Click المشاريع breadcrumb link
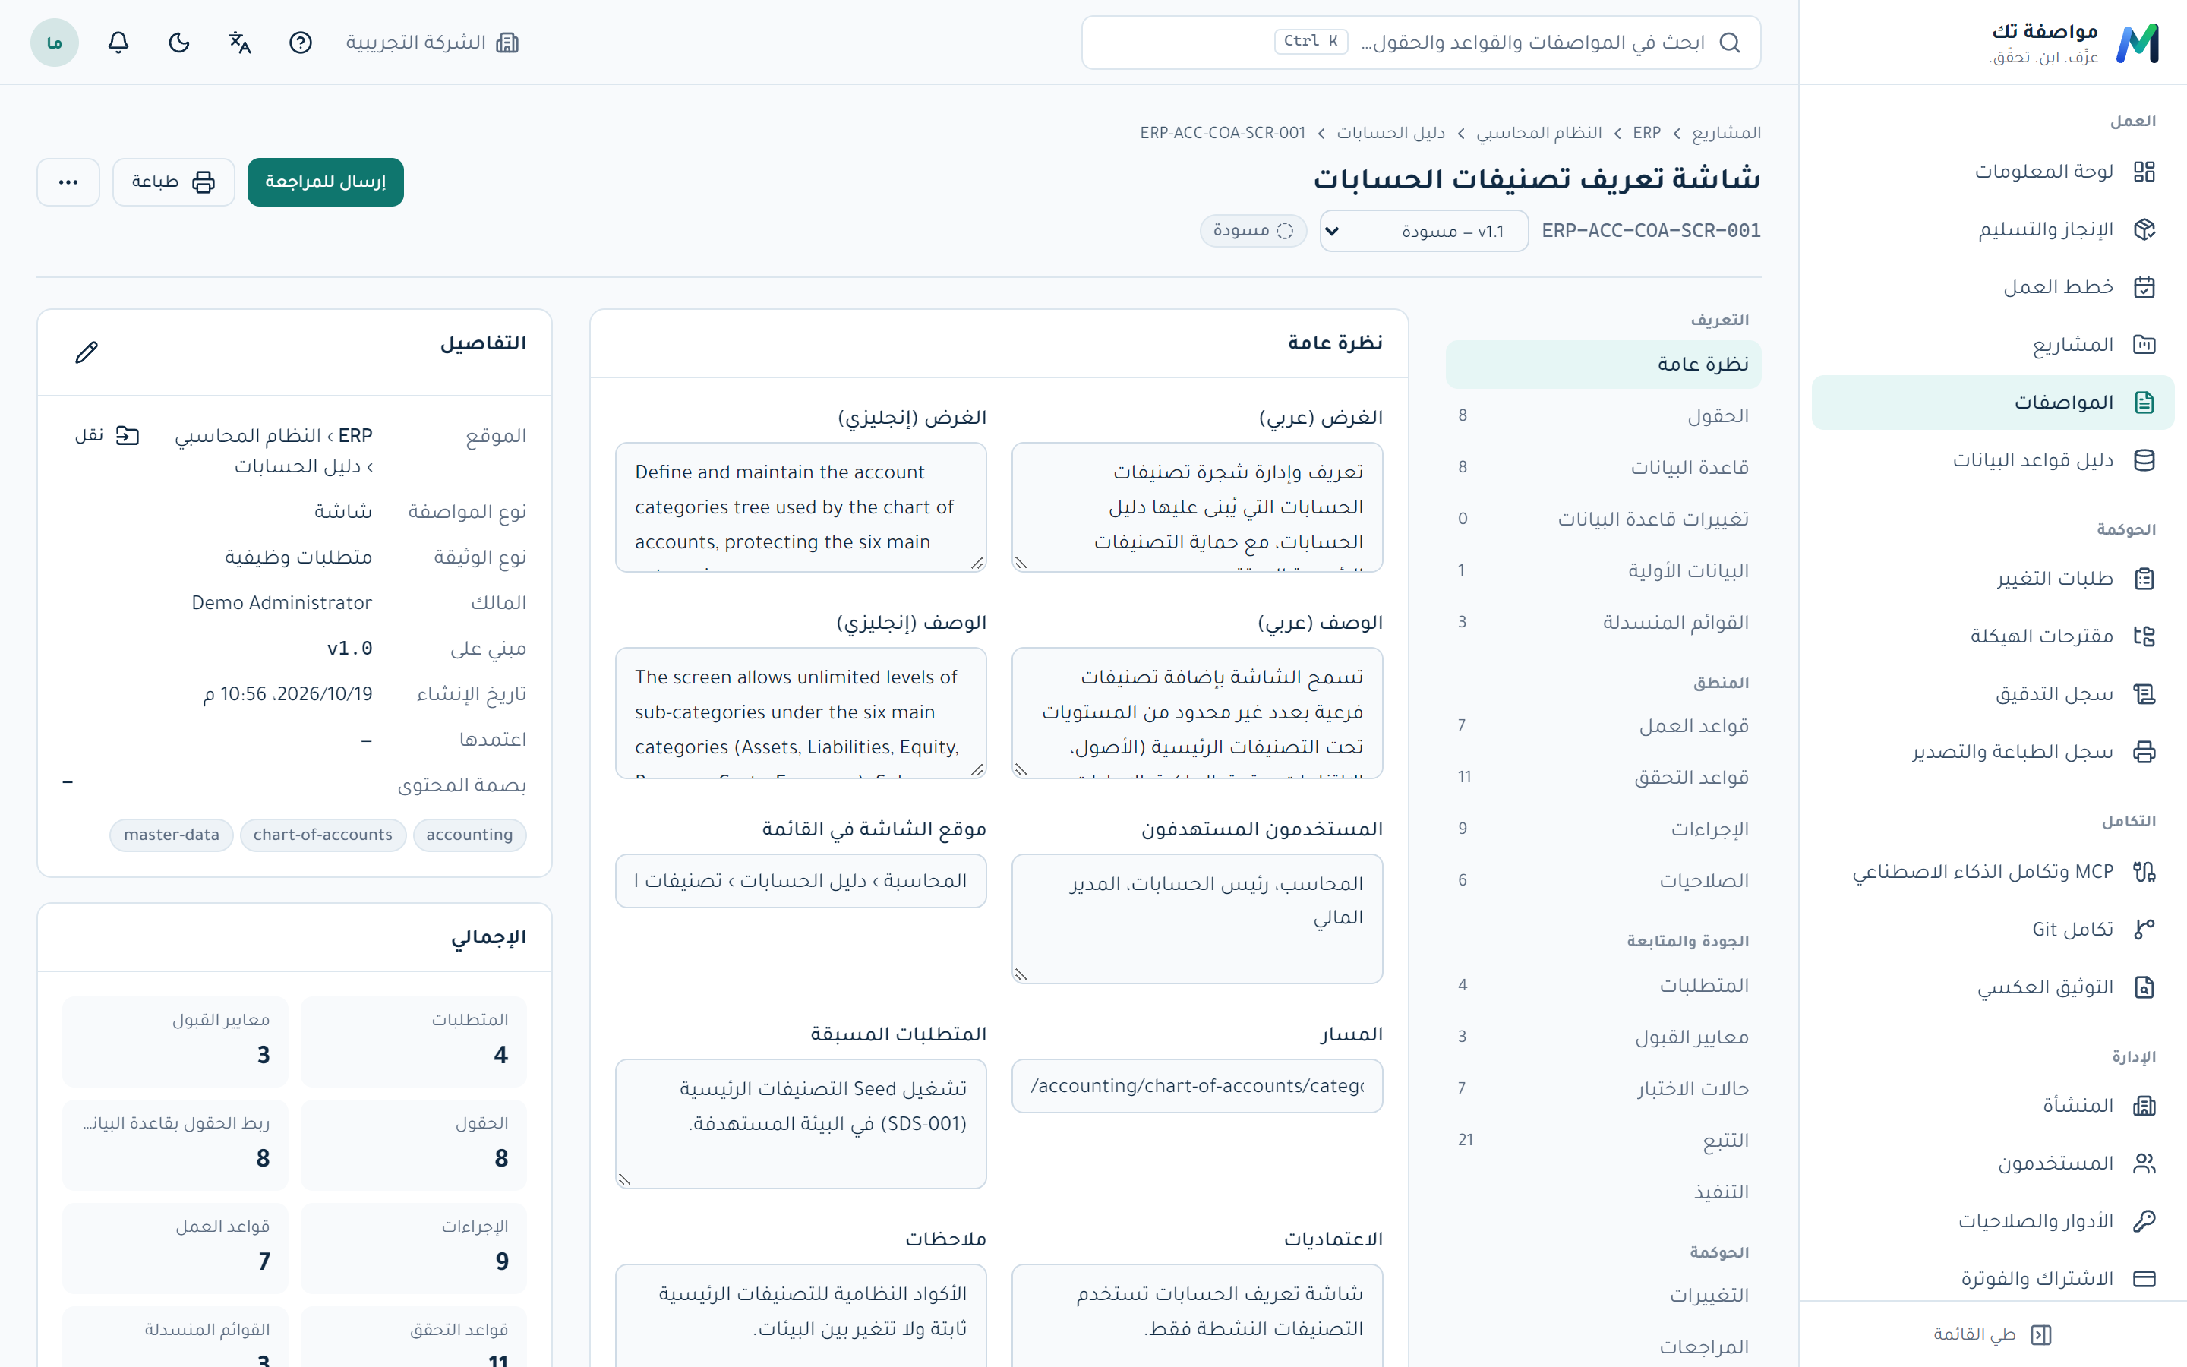 click(x=1726, y=133)
